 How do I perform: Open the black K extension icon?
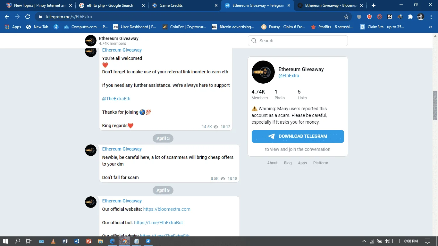point(390,17)
